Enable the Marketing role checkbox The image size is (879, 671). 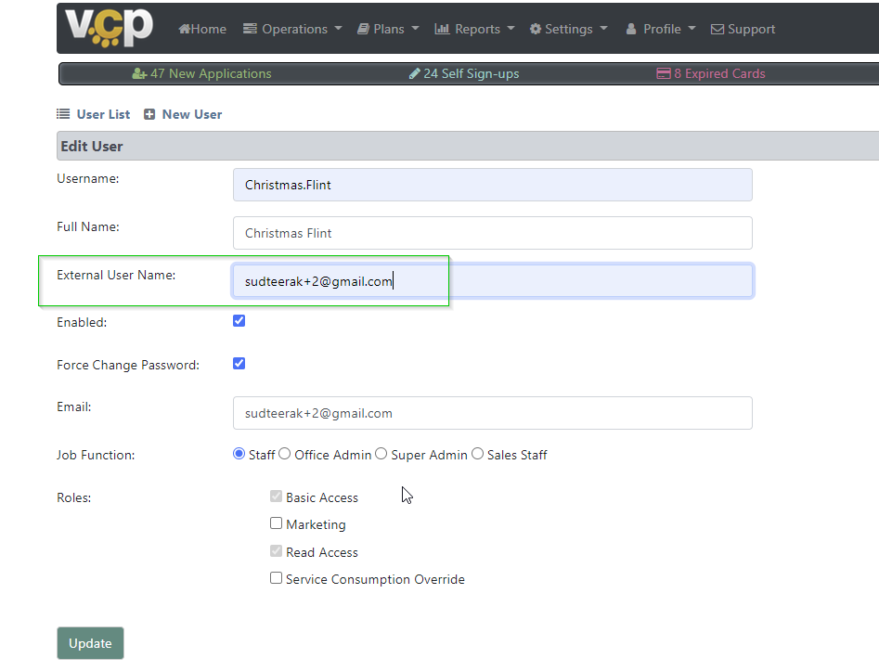(x=276, y=523)
